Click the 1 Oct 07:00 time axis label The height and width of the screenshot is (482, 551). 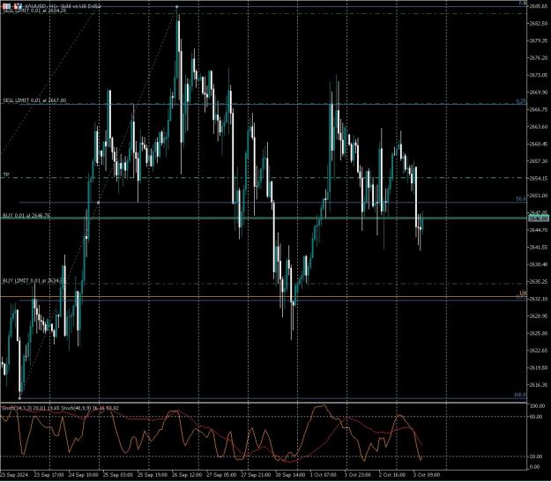tap(324, 475)
